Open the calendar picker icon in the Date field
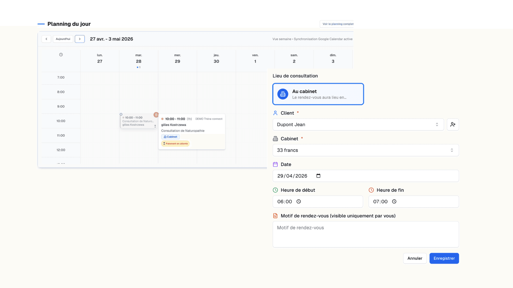Viewport: 513px width, 288px height. (x=318, y=176)
